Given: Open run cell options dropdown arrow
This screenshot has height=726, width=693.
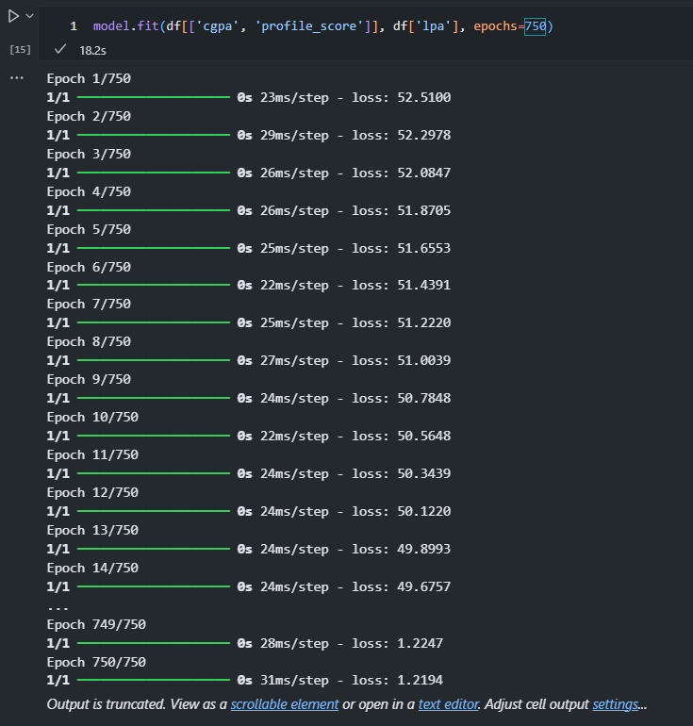Looking at the screenshot, I should (x=29, y=16).
